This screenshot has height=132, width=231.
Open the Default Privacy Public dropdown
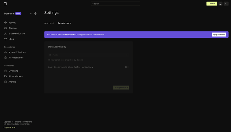pyautogui.click(x=89, y=55)
